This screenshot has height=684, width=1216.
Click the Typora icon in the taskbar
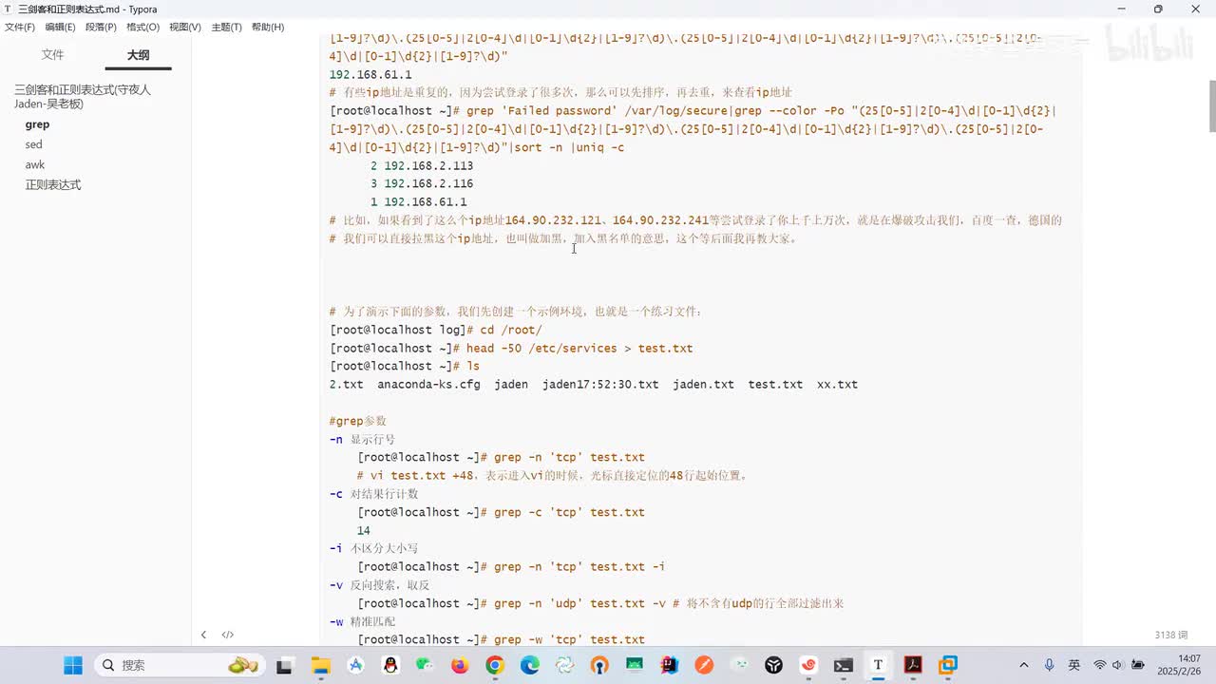point(878,665)
